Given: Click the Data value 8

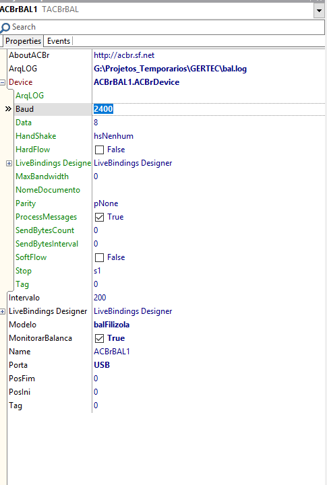Looking at the screenshot, I should click(x=96, y=123).
